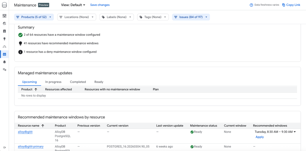Click the Managed maintenance updates heading
Viewport: 306px width, 151px height.
coord(45,73)
